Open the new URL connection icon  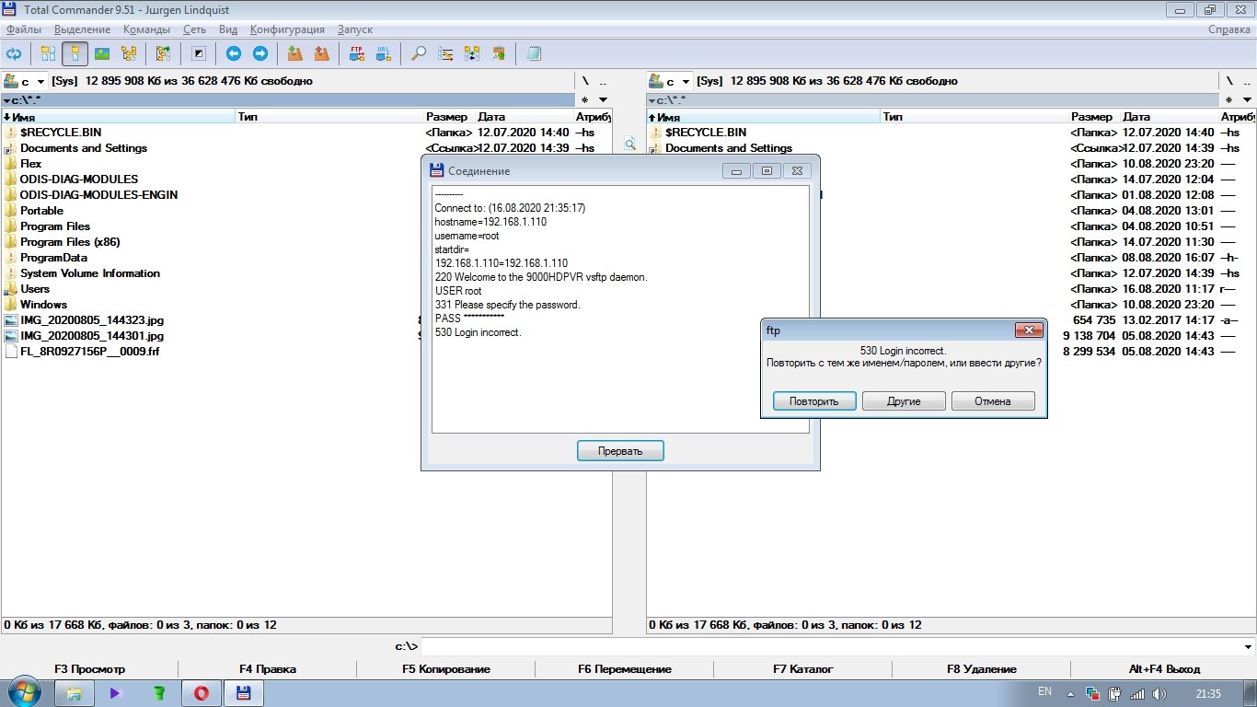click(383, 53)
